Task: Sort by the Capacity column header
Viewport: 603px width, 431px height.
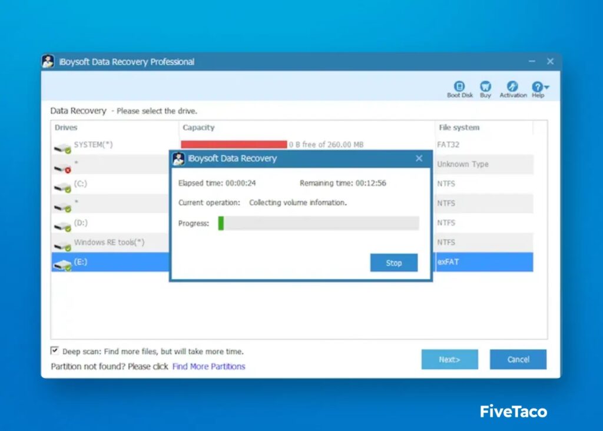Action: tap(198, 128)
